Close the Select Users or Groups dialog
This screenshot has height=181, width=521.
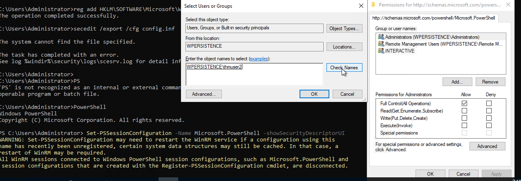pos(361,6)
